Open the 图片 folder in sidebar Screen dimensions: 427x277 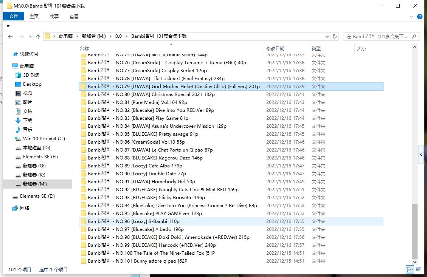click(x=28, y=102)
